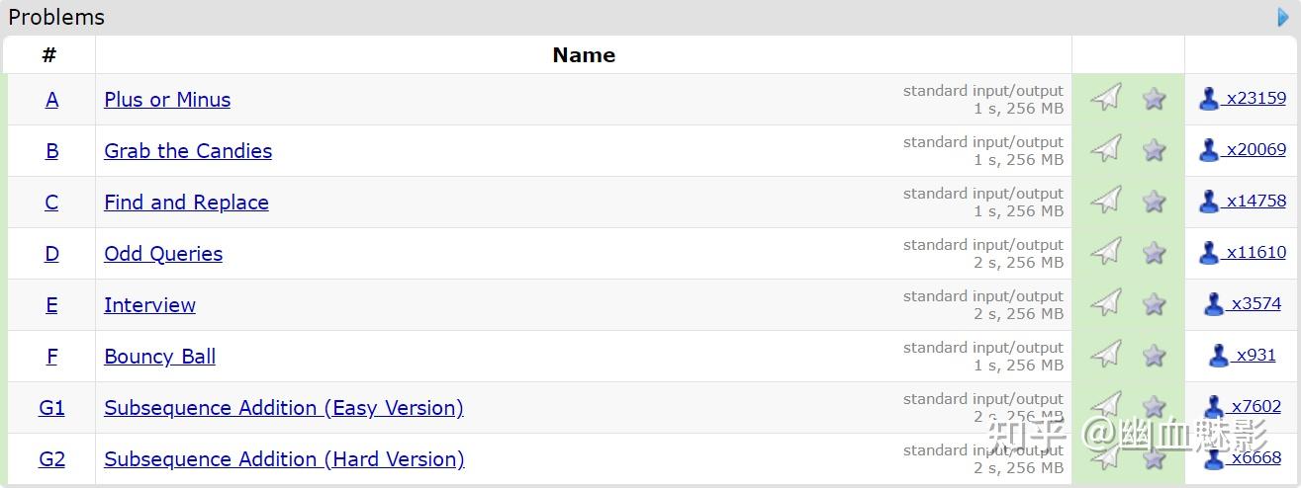Viewport: 1301px width, 488px height.
Task: Open the Bouncy Ball problem
Action: click(159, 357)
